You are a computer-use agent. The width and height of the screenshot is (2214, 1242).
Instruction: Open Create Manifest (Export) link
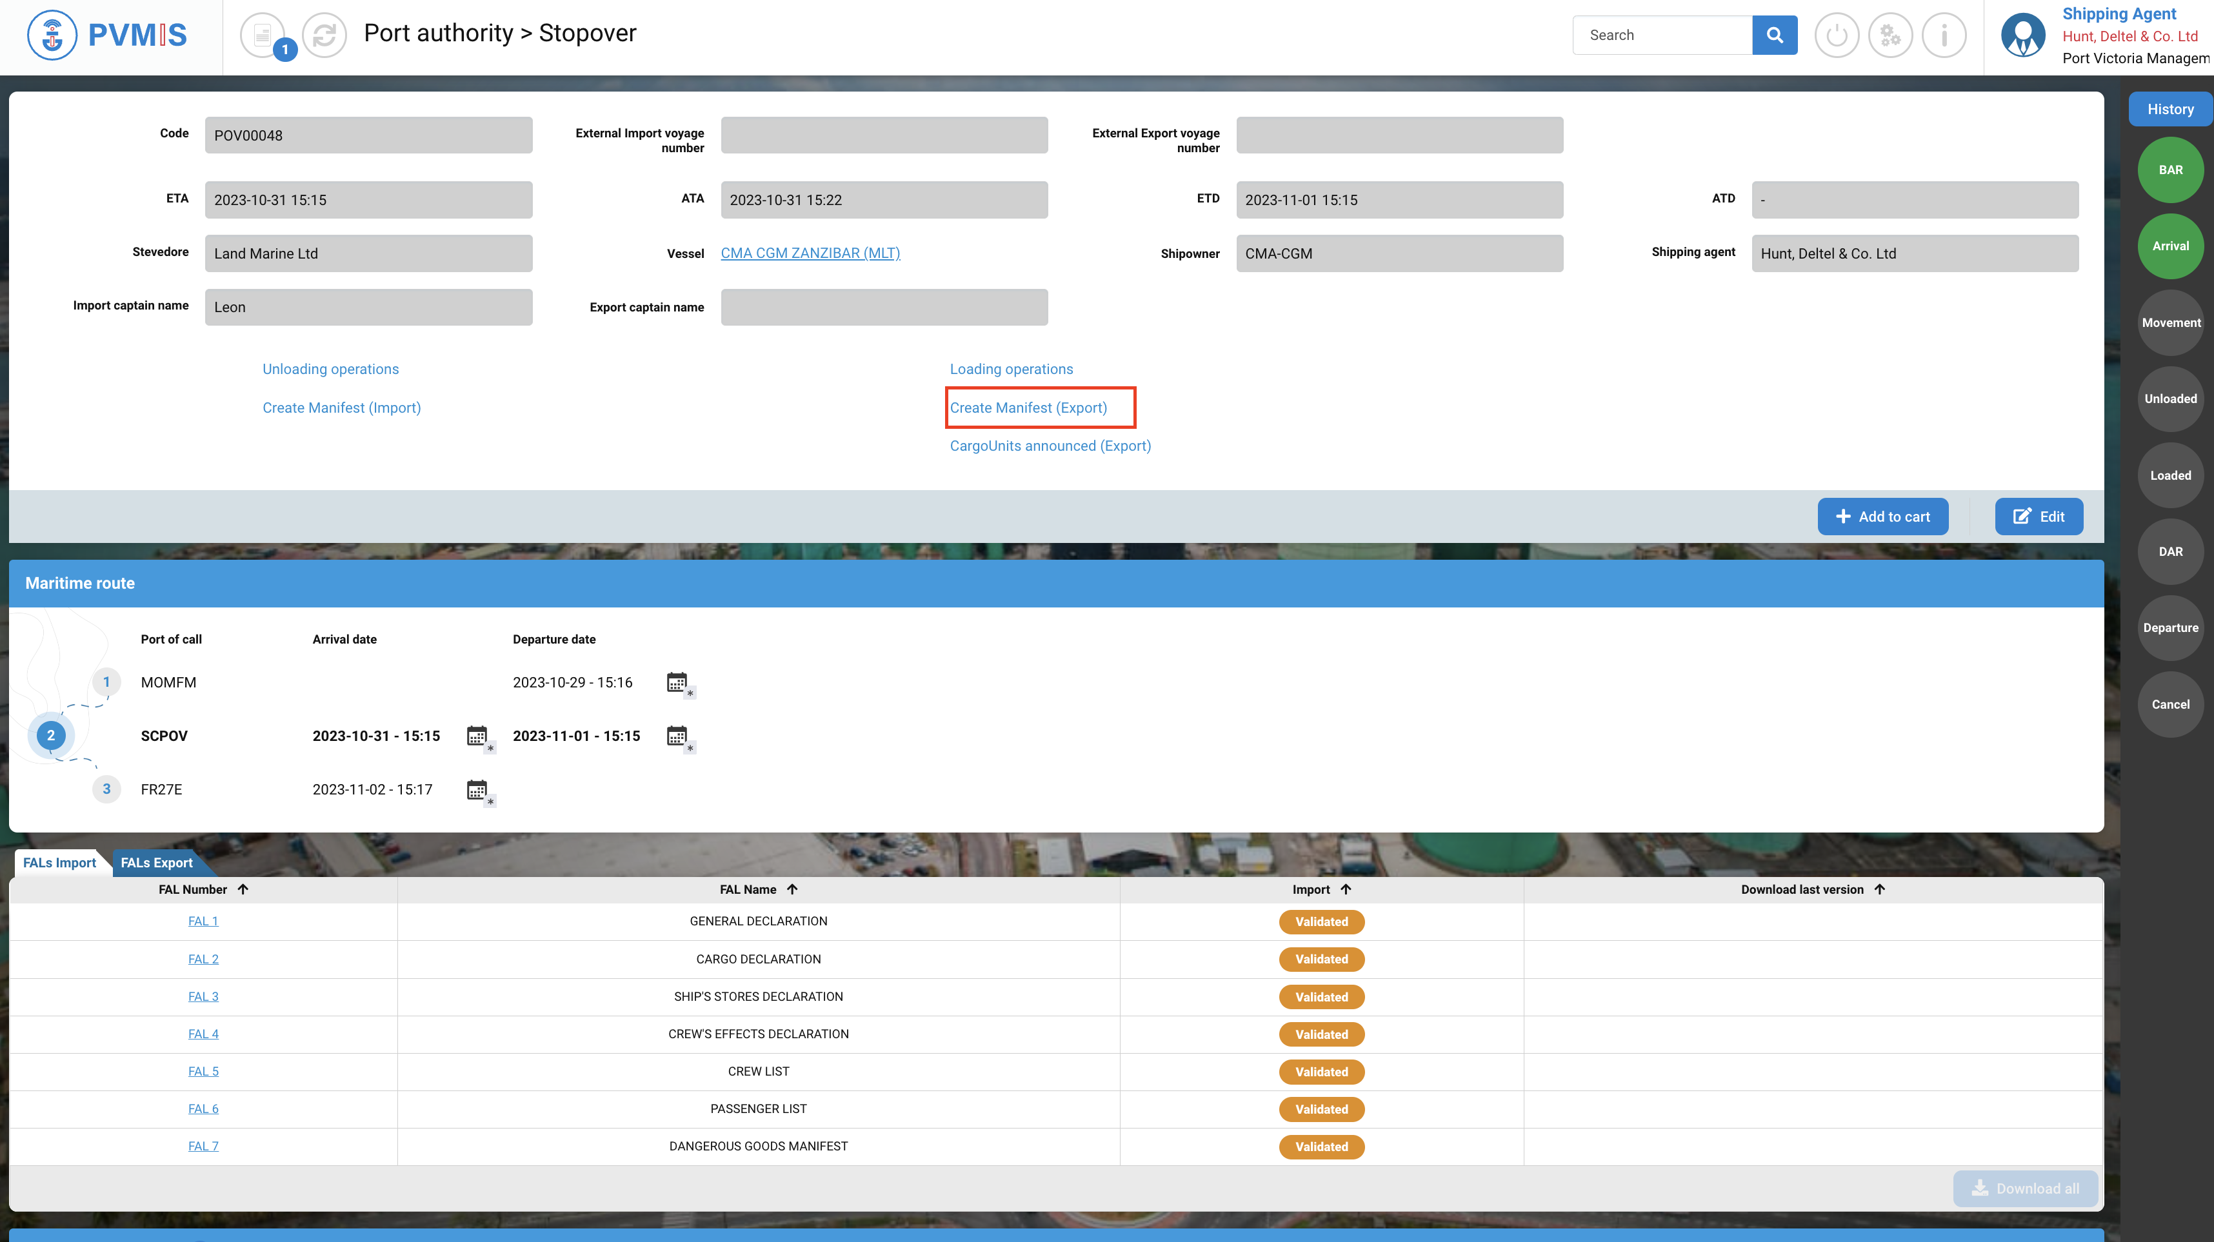coord(1028,407)
